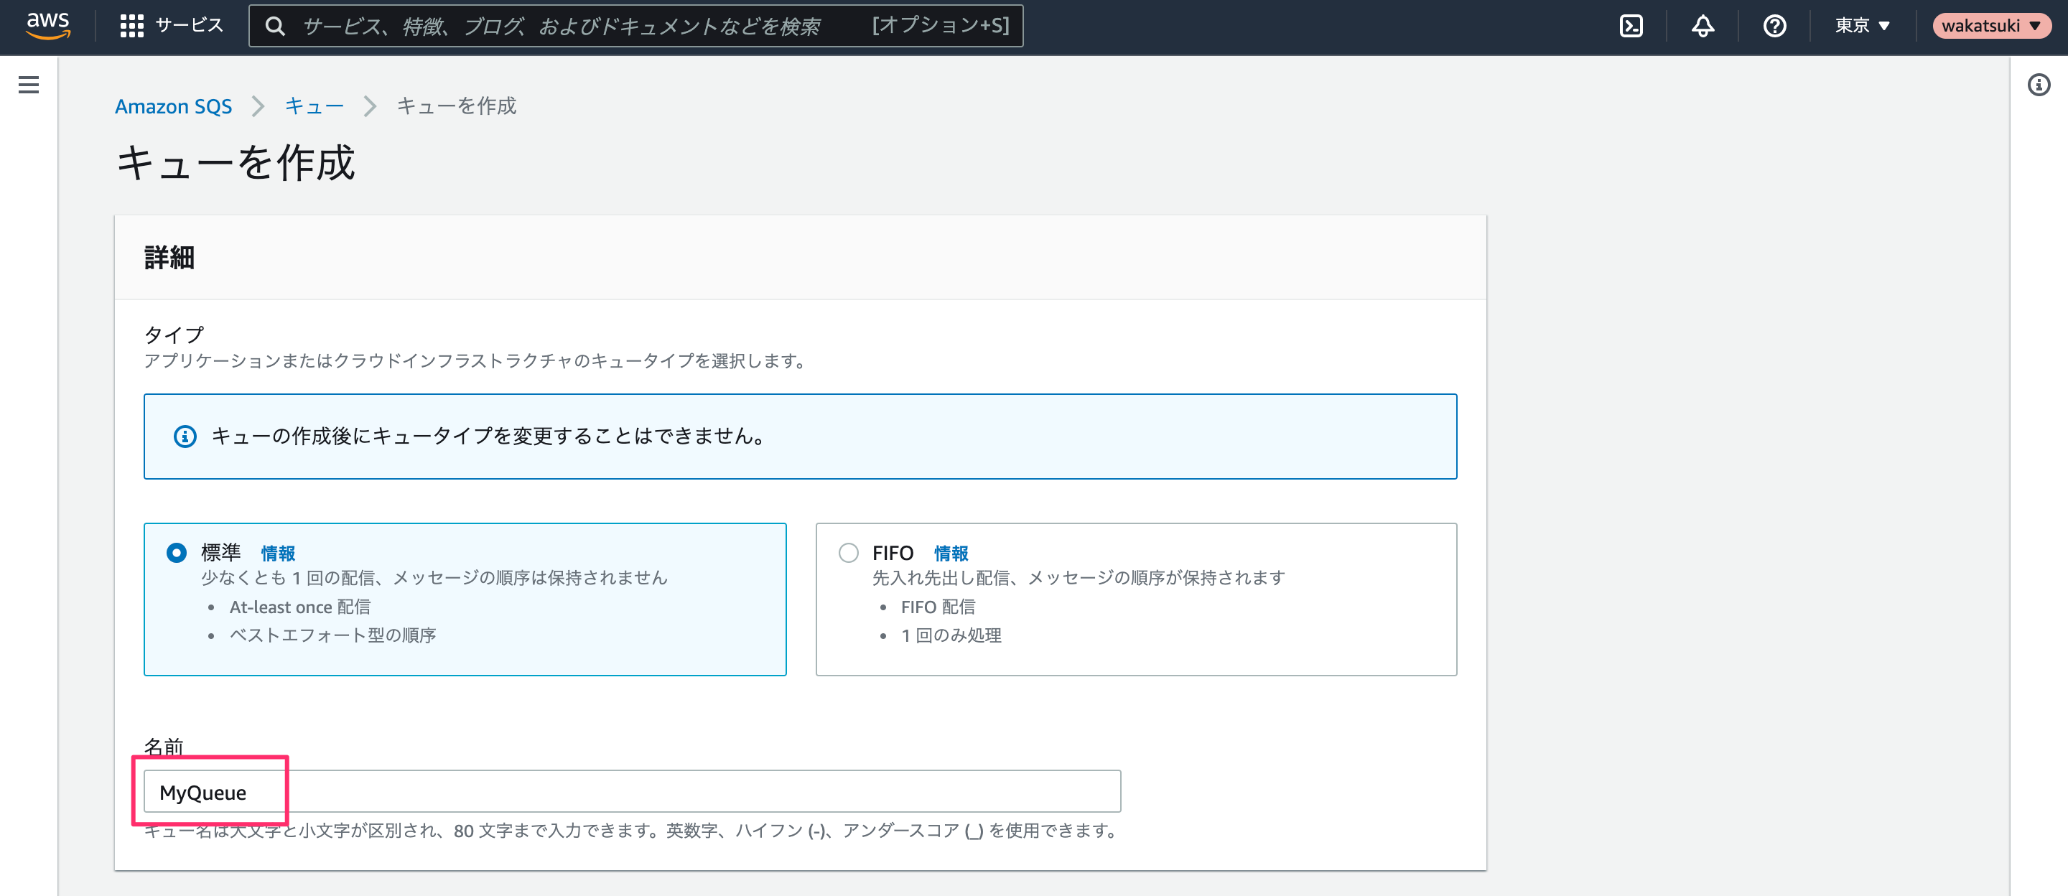Click the MyQueue name input field
The width and height of the screenshot is (2068, 896).
pyautogui.click(x=632, y=792)
